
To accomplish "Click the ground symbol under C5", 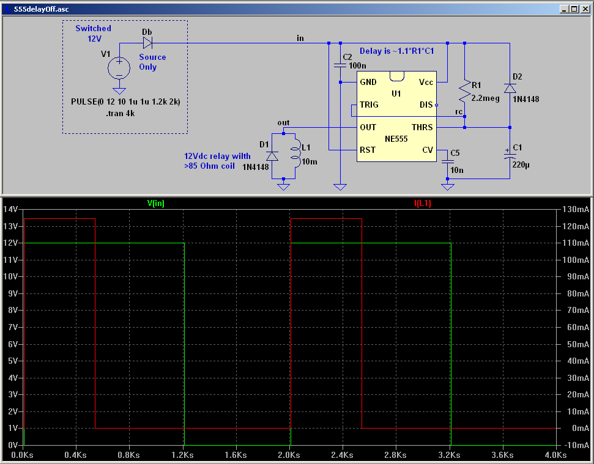I will (447, 186).
